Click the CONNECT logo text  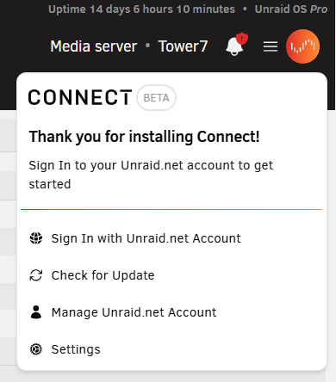point(80,97)
